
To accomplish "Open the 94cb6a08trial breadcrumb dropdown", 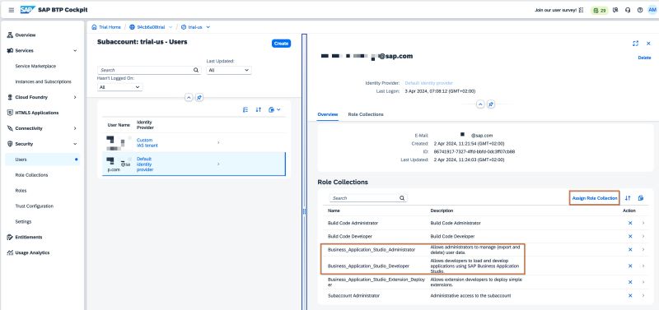I will (x=171, y=27).
